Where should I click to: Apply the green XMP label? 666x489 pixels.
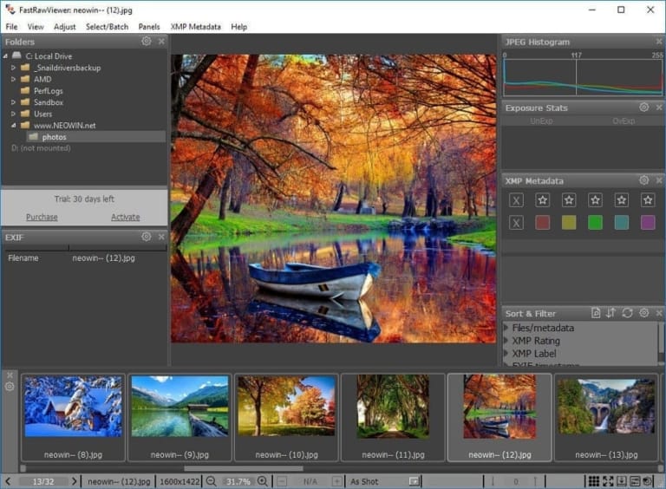pos(595,223)
